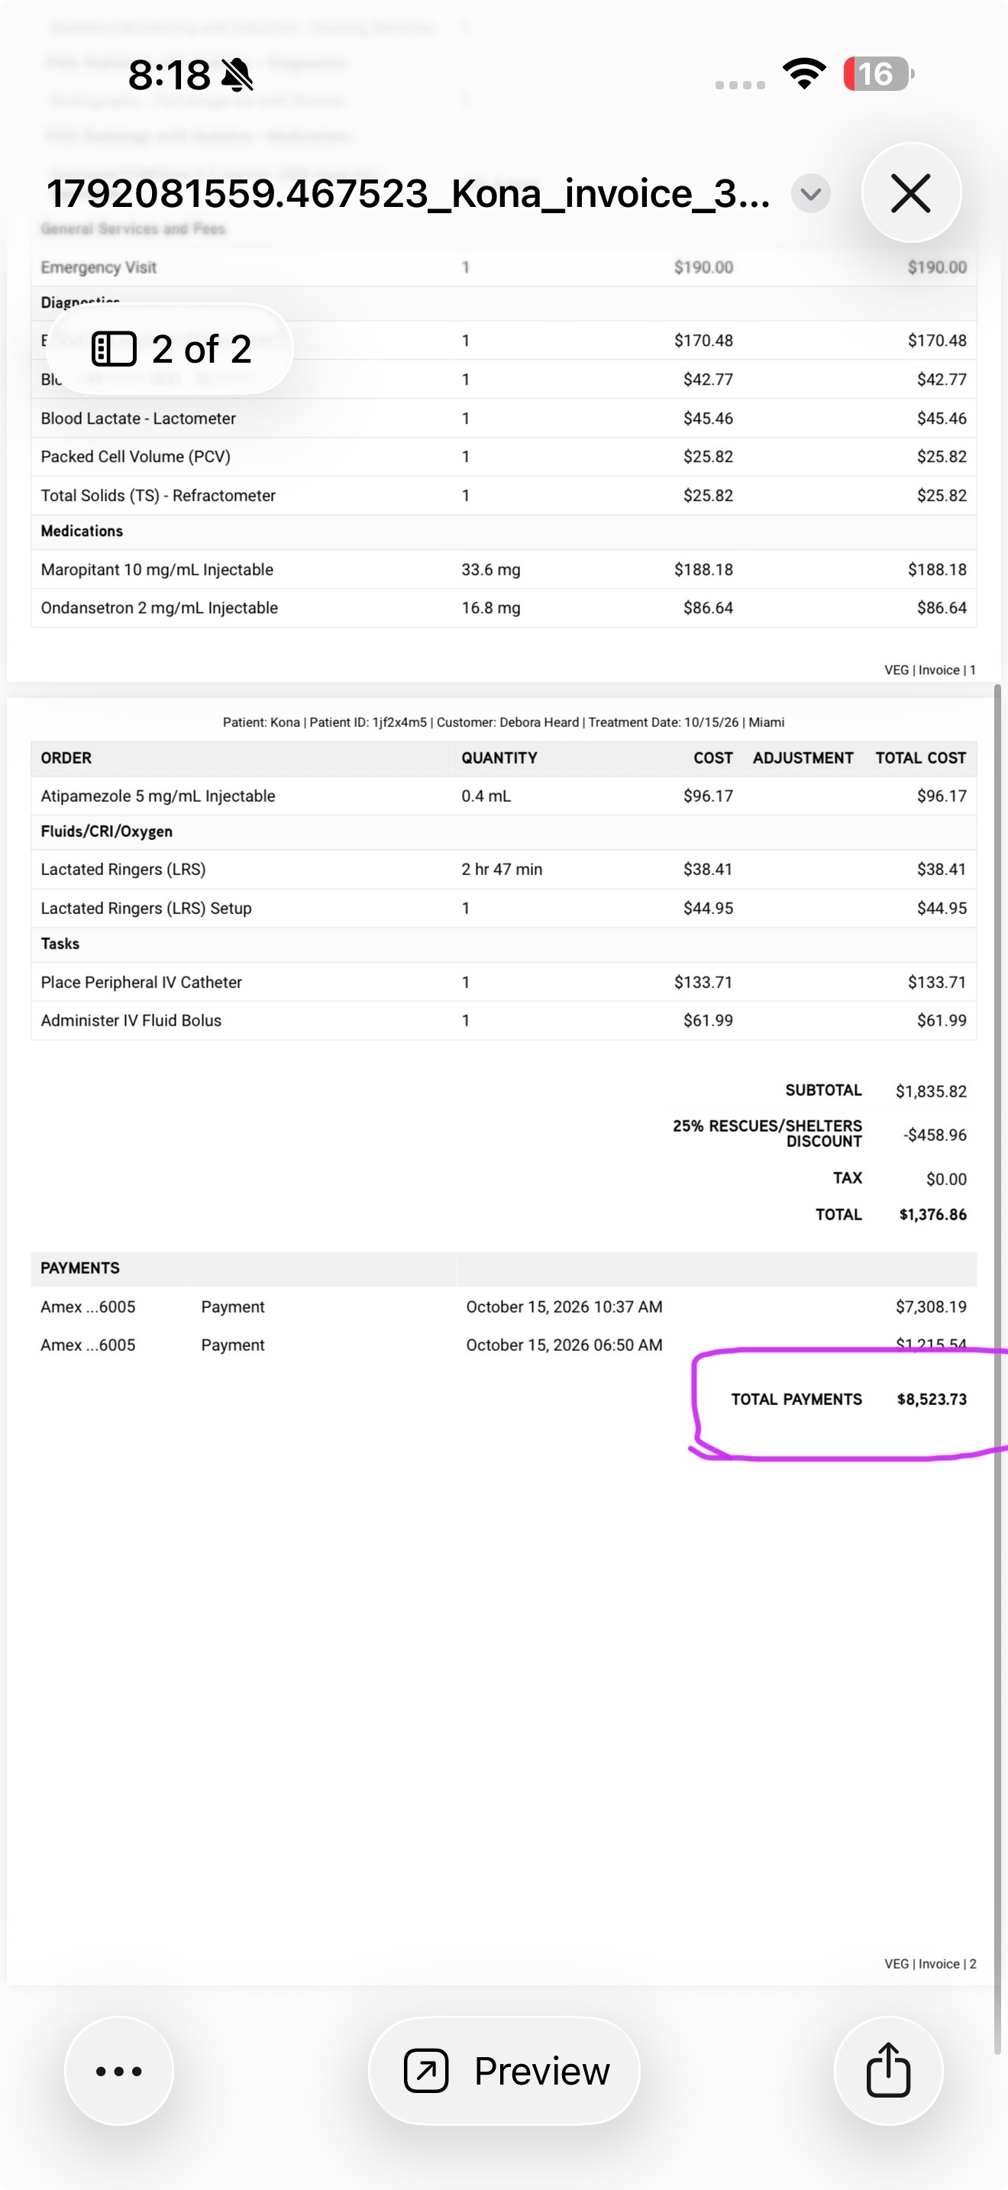Tap the Wi-Fi status icon
Image resolution: width=1008 pixels, height=2190 pixels.
pos(805,74)
